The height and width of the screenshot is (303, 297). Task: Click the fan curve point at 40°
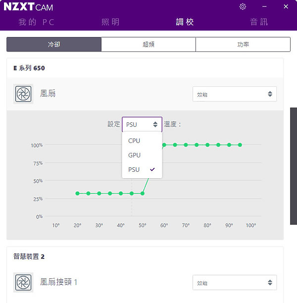[121, 193]
